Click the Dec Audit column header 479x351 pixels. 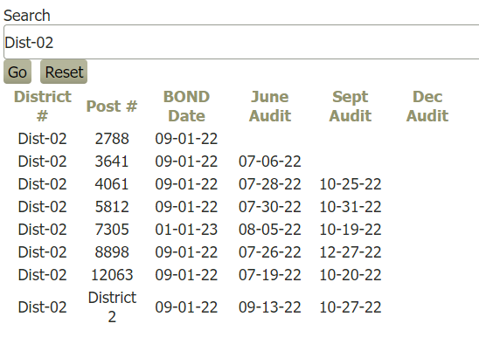click(427, 107)
